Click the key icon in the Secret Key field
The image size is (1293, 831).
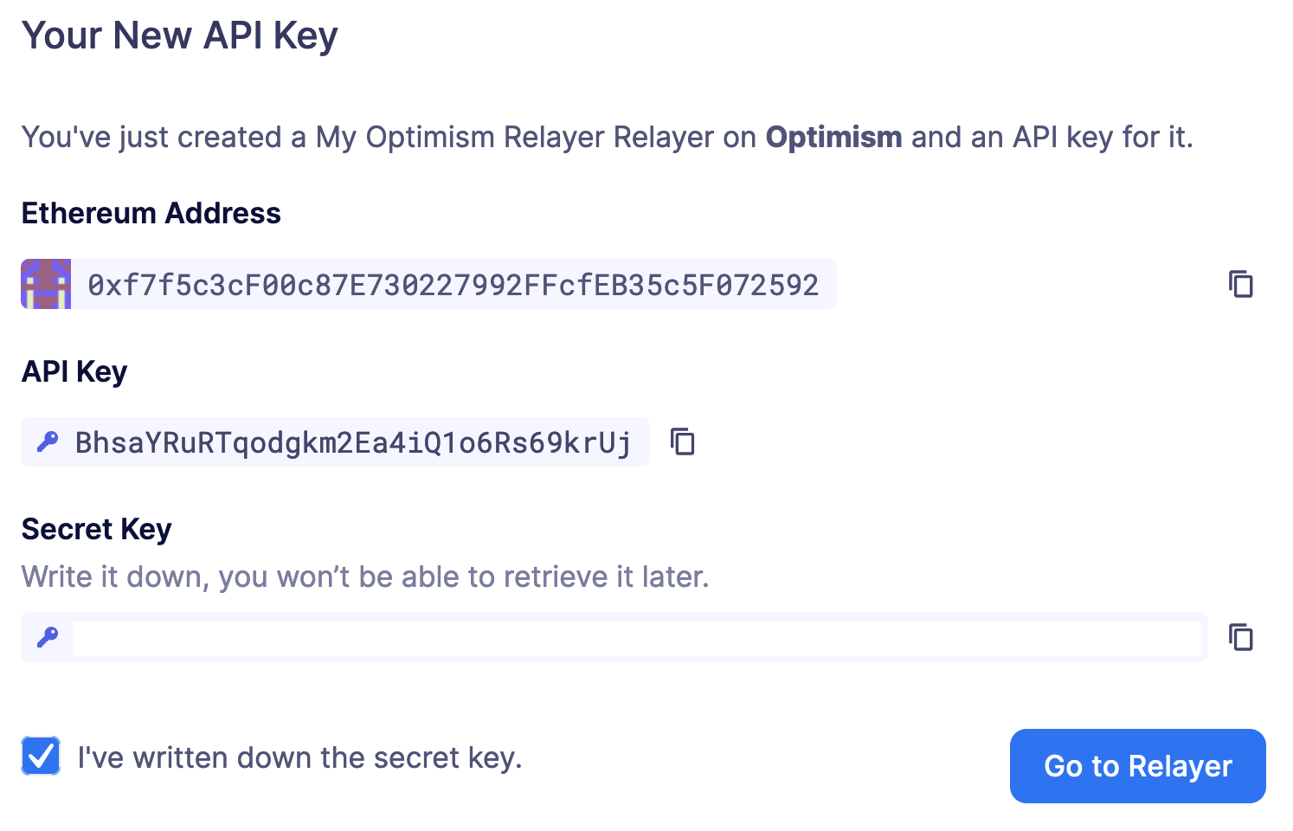48,638
